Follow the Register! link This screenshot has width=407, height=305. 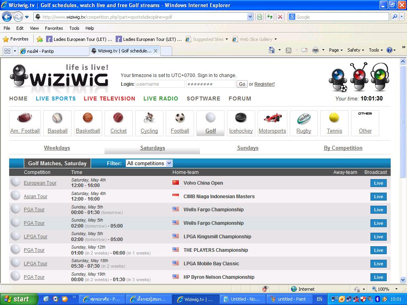264,84
